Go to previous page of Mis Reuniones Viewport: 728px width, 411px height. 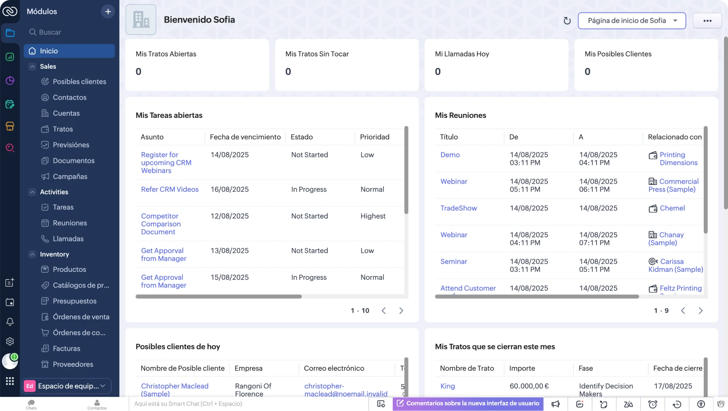(683, 311)
